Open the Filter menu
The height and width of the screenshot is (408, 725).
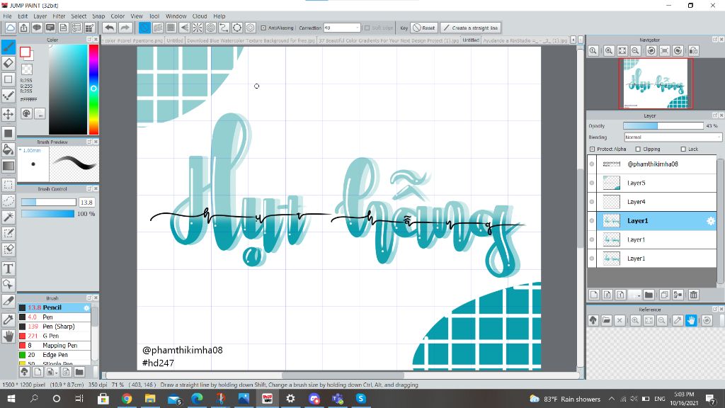59,16
